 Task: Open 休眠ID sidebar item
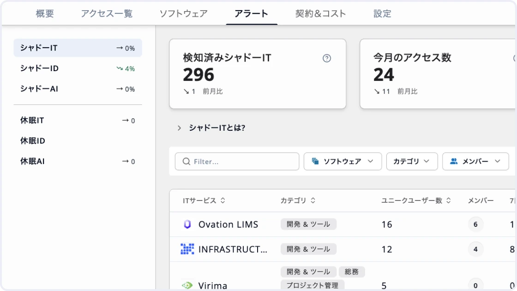click(x=78, y=141)
